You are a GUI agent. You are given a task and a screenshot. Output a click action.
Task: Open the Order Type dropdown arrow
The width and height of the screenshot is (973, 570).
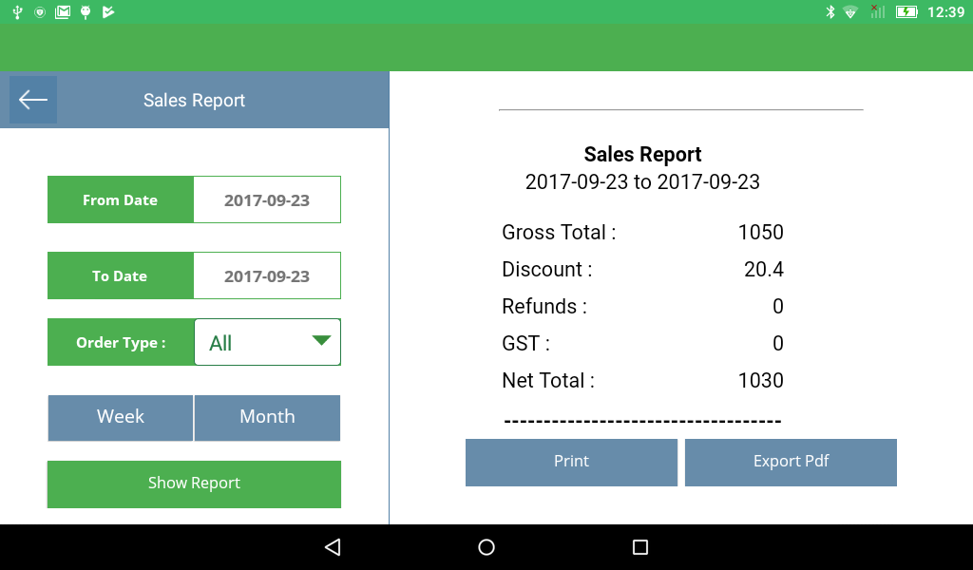[321, 341]
